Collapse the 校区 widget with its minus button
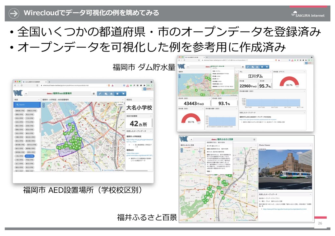 39,100
